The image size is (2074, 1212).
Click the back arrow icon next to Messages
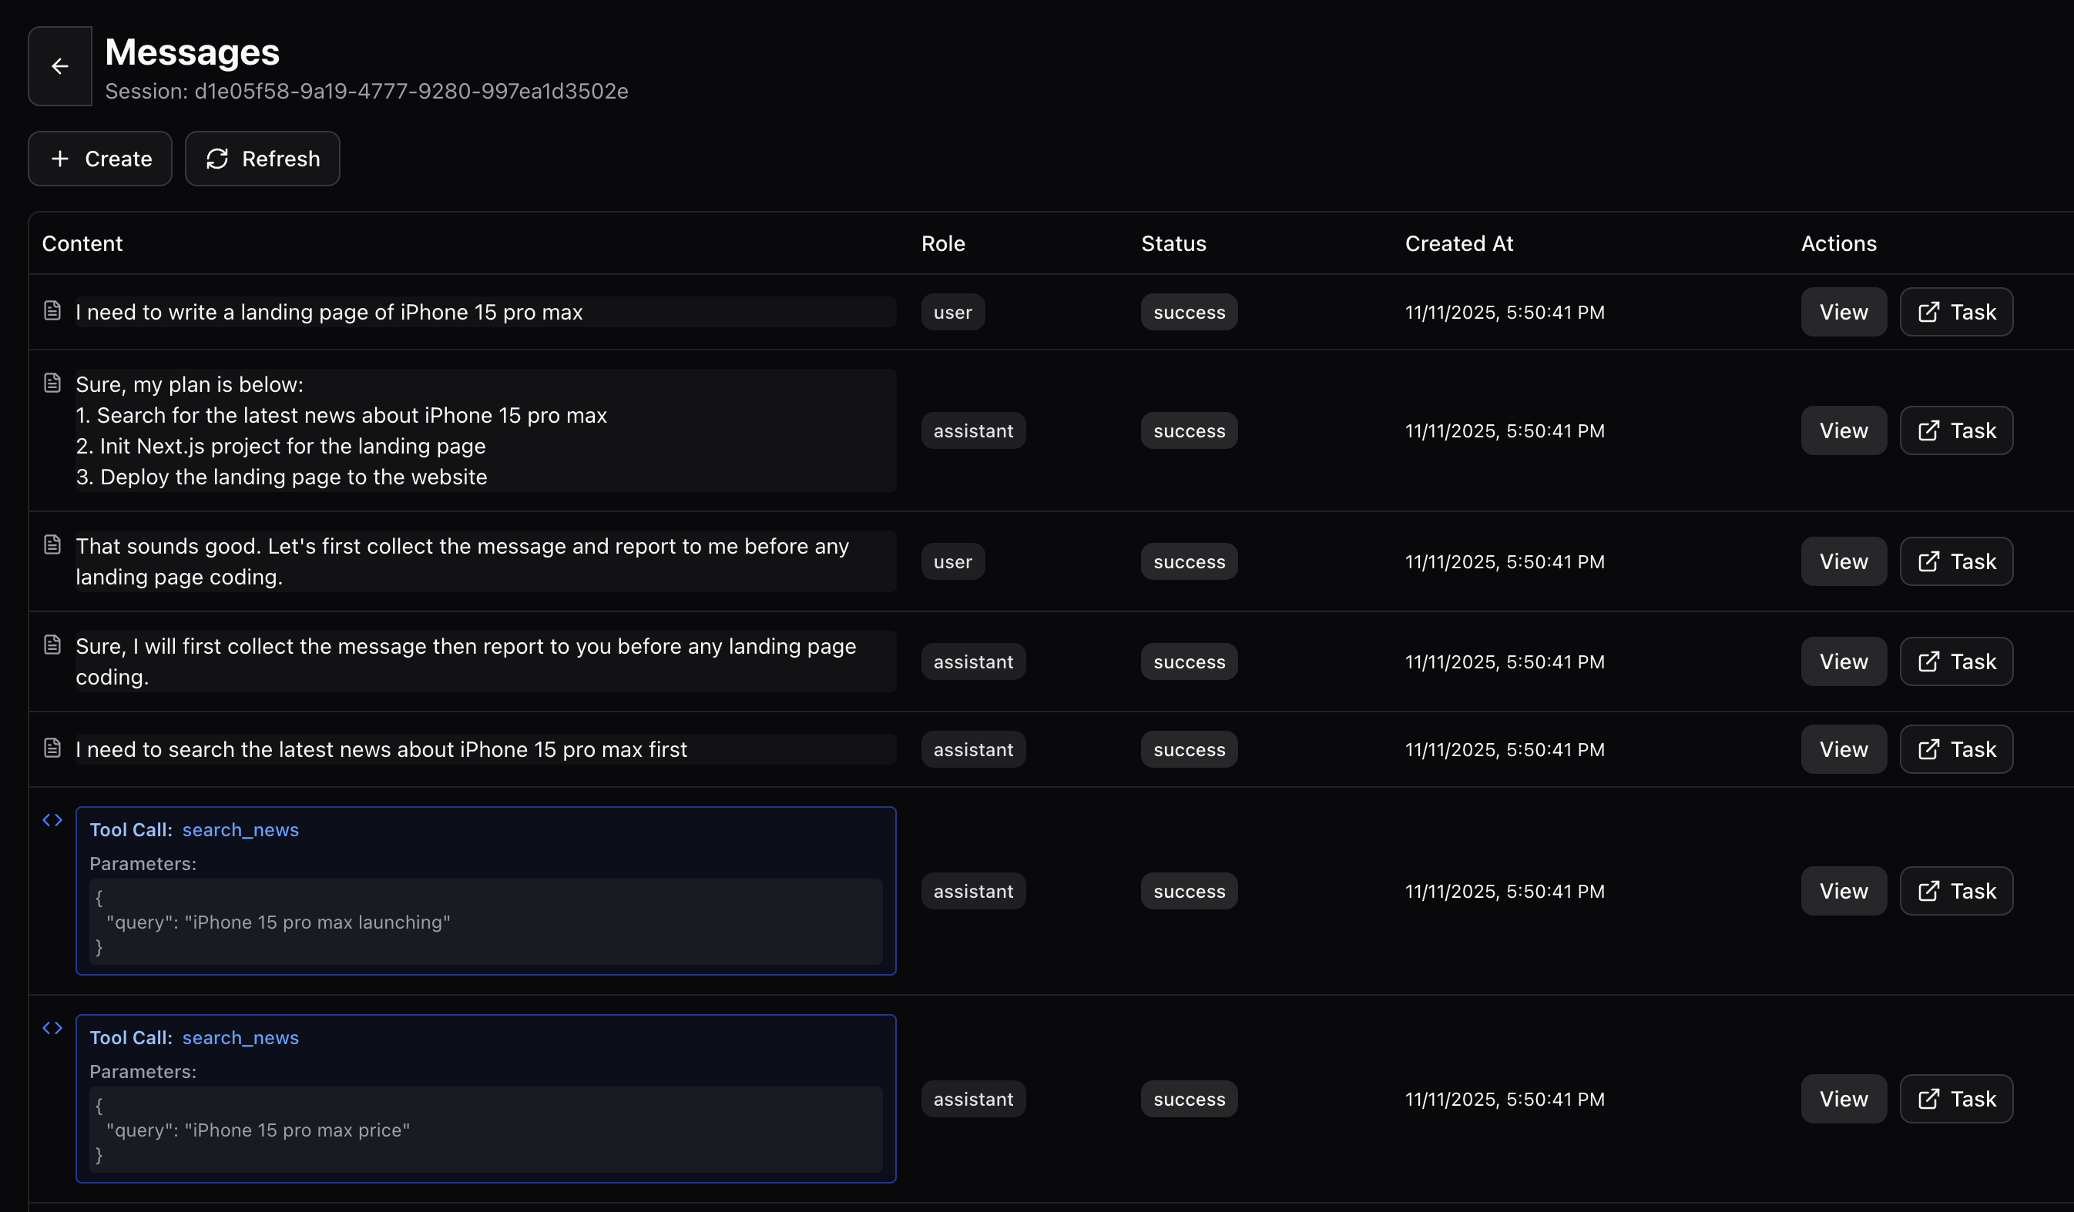point(59,65)
